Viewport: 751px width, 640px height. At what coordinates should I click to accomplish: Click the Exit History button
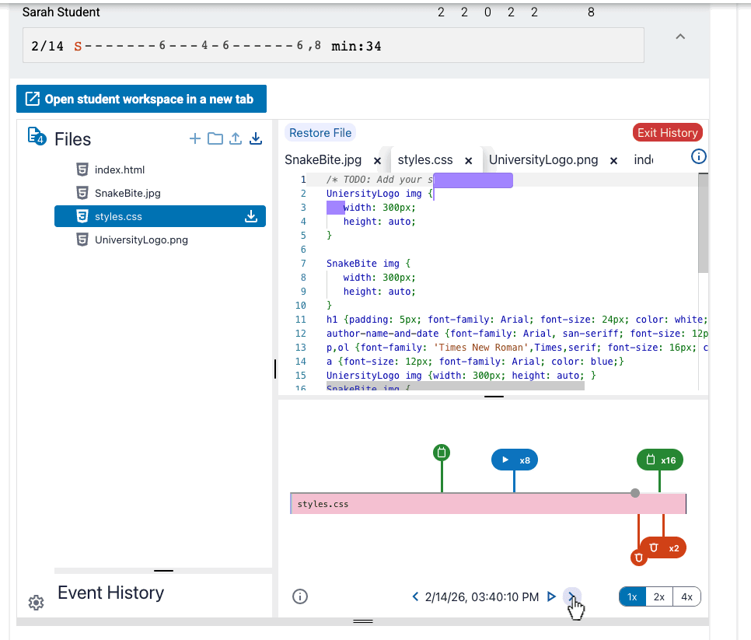tap(667, 133)
